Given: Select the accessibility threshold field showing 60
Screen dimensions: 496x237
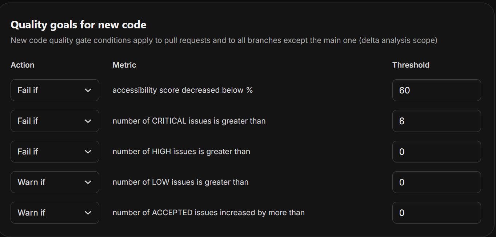Looking at the screenshot, I should click(x=436, y=90).
